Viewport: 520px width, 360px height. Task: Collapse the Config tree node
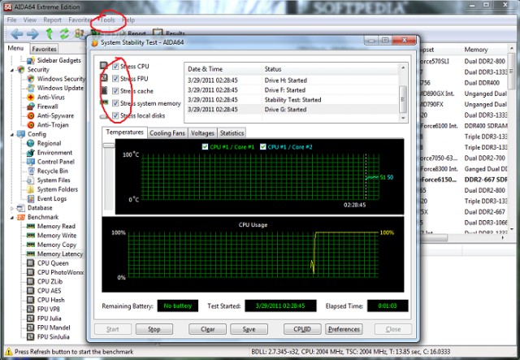(x=11, y=135)
